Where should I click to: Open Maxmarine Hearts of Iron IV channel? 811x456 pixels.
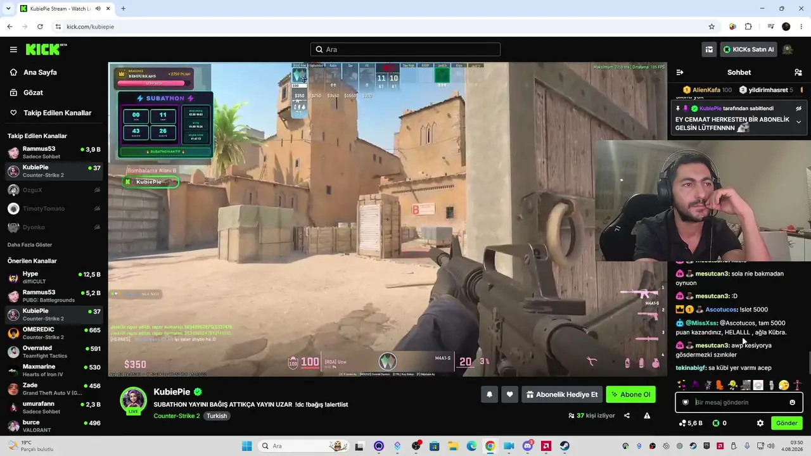54,370
